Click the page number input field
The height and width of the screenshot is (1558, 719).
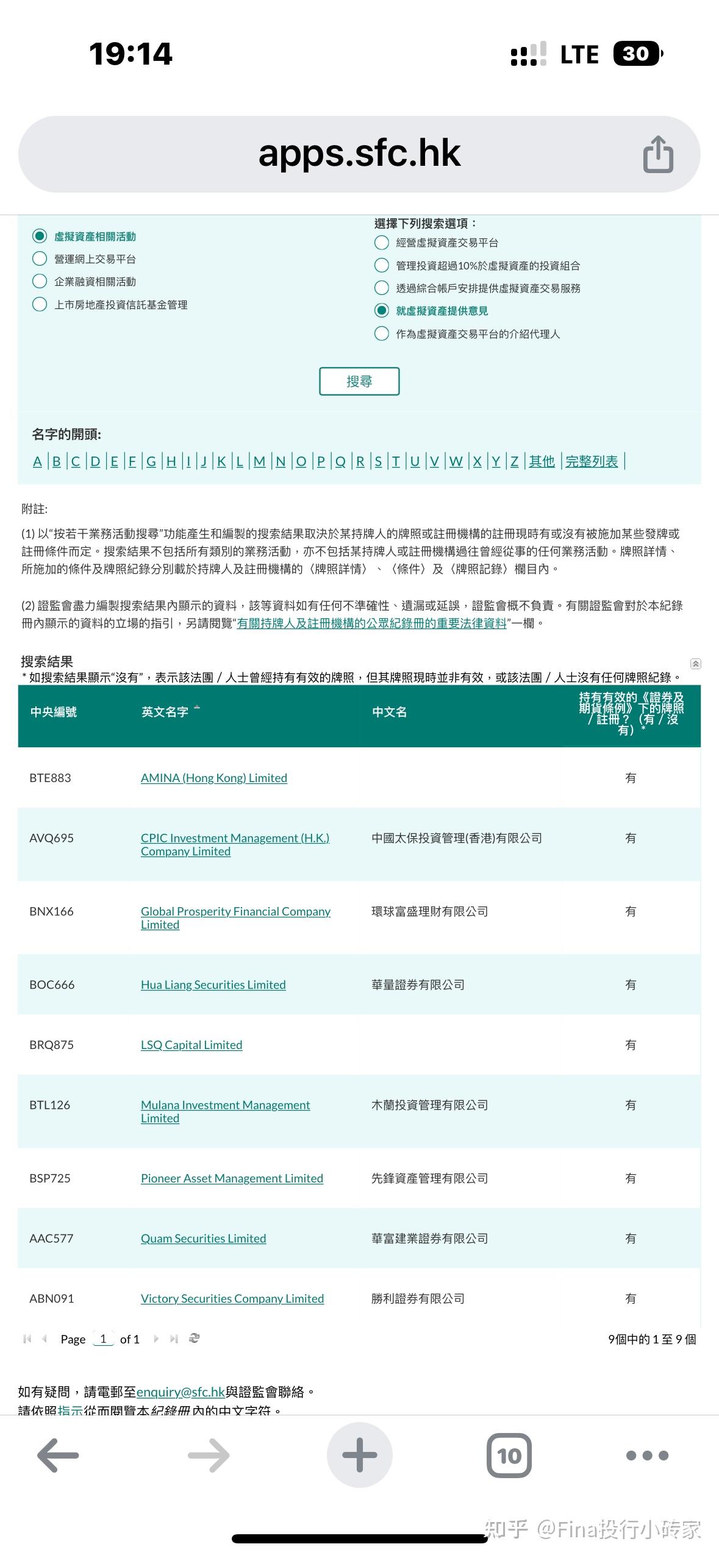pyautogui.click(x=103, y=1339)
